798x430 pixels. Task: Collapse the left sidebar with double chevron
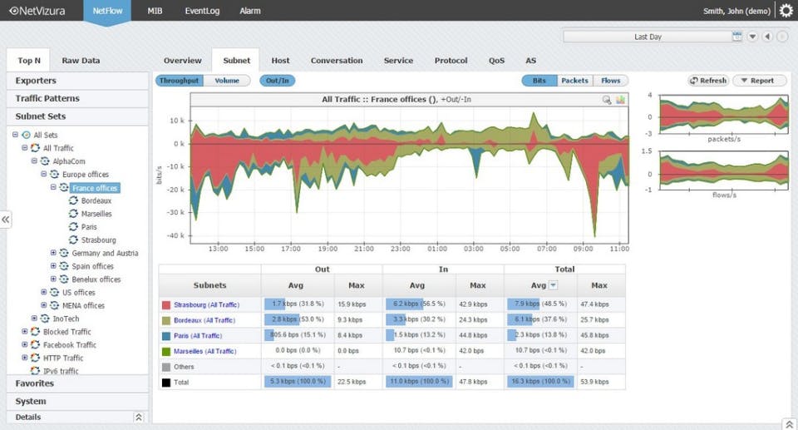5,220
